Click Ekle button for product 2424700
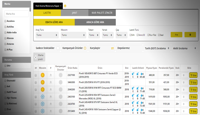 (193, 104)
